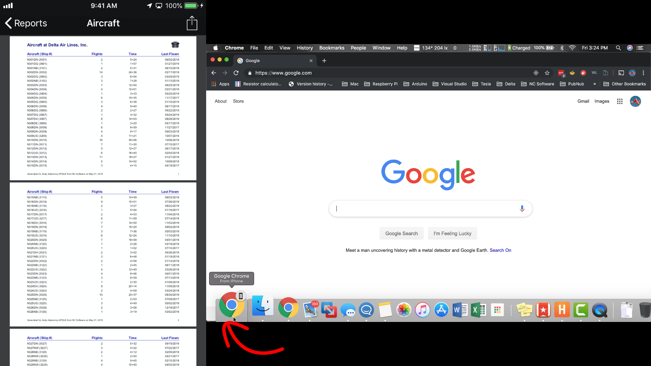Open the Bluetooth menu bar icon
The width and height of the screenshot is (651, 366).
click(x=562, y=48)
